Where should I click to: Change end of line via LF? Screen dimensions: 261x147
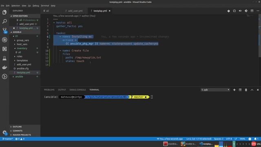236,139
